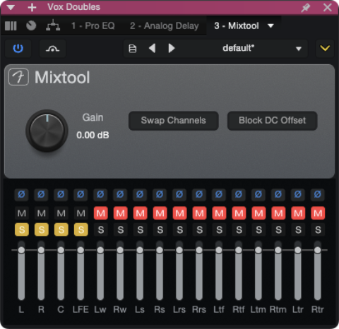Viewport: 339px width, 329px height.
Task: Click the 0.00 dB gain value field
Action: click(93, 135)
